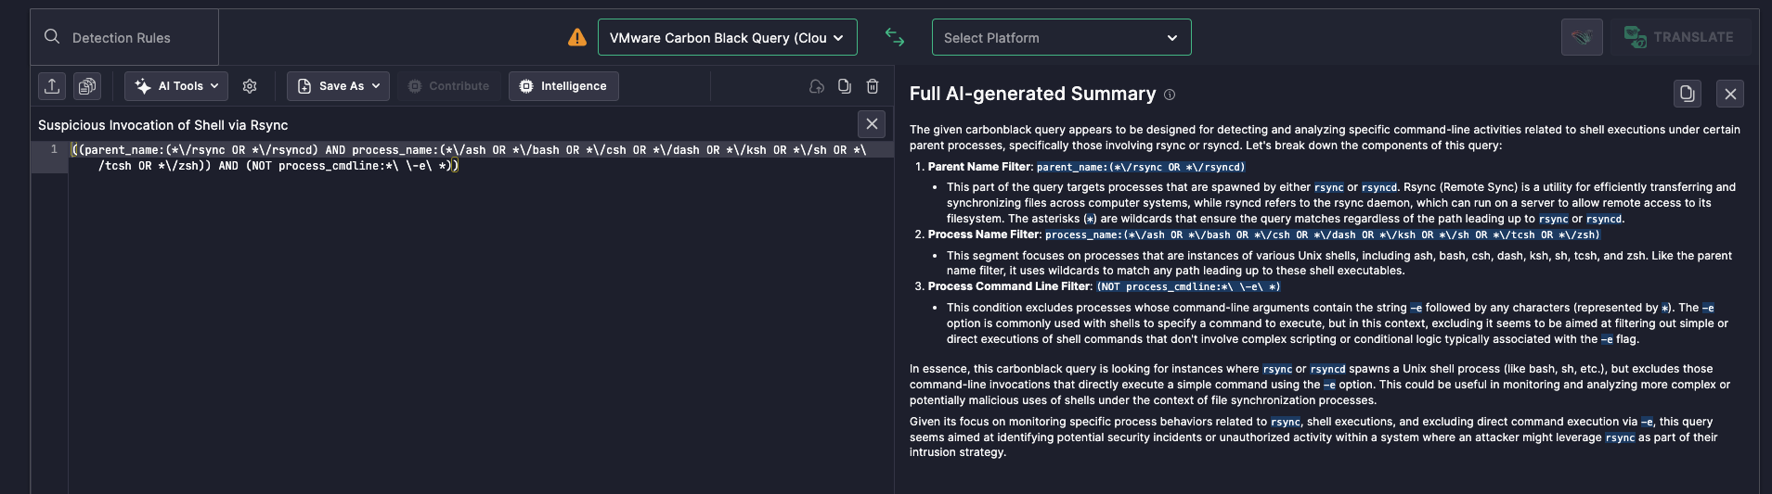Expand the VMware Carbon Black Query selector
Viewport: 1772px width, 494px height.
pos(728,37)
